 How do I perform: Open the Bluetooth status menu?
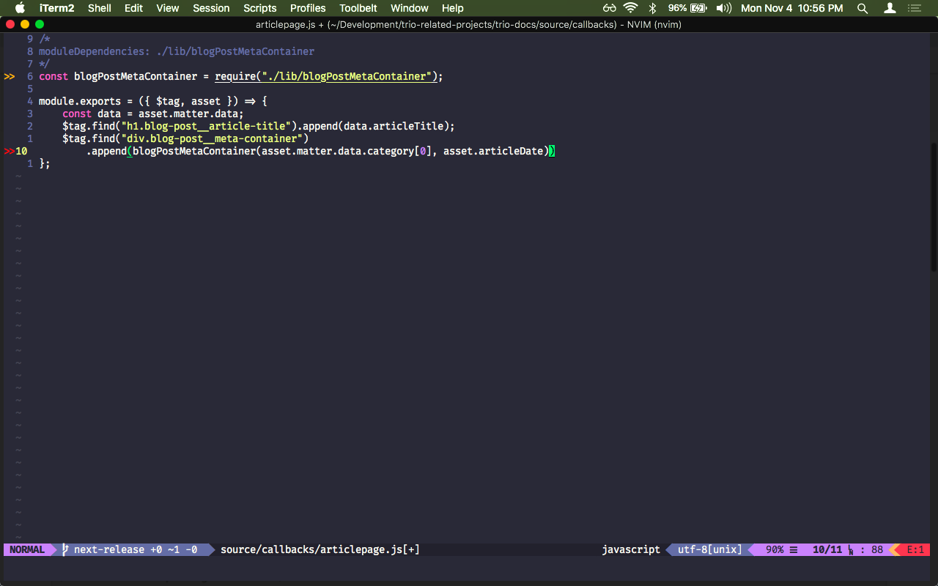(652, 8)
